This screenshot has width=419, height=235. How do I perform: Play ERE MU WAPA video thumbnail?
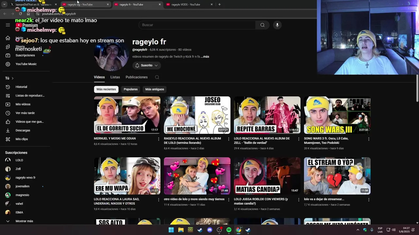pos(127,176)
